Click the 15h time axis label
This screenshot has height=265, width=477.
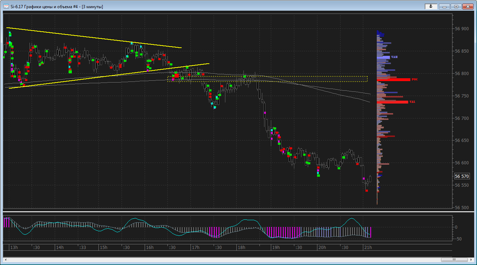coord(103,247)
